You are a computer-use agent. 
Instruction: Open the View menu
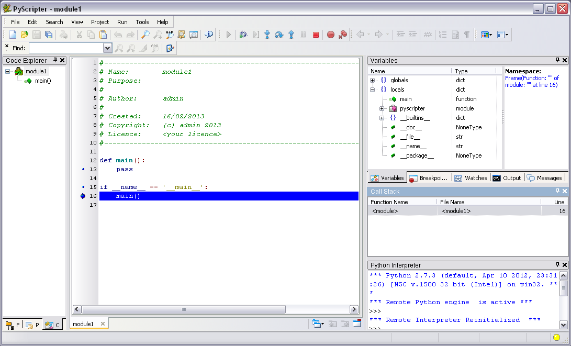[77, 22]
